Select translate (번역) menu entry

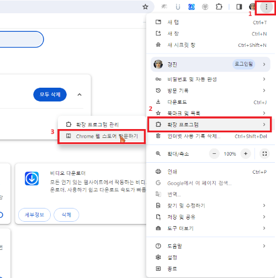tap(211, 194)
